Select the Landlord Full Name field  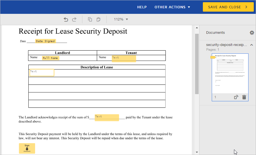(x=50, y=58)
